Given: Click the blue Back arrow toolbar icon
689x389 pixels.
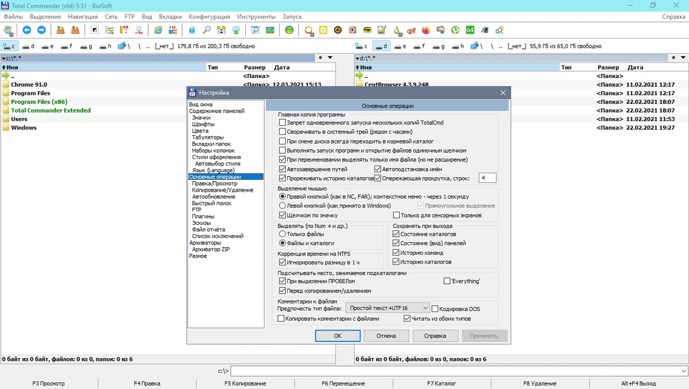Looking at the screenshot, I should pos(26,30).
